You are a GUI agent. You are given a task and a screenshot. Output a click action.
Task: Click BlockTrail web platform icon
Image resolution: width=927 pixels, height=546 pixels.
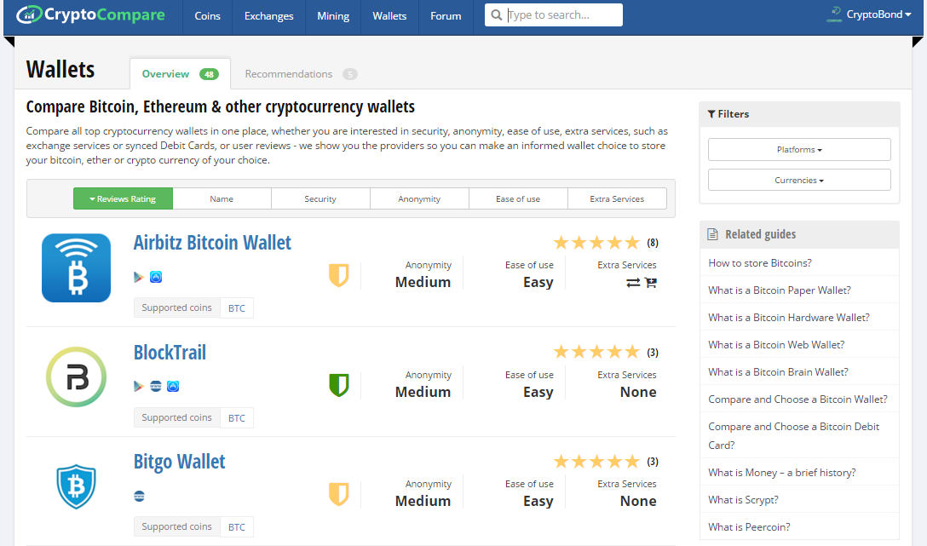tap(155, 387)
